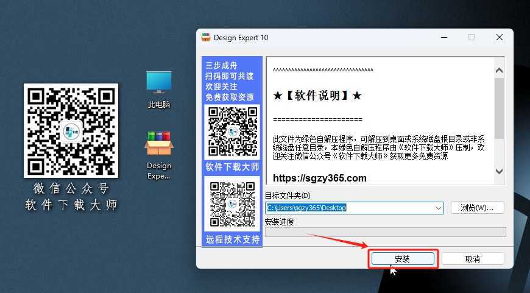Image resolution: width=530 pixels, height=293 pixels.
Task: Click the scroll down arrow in the description box
Action: tap(499, 171)
